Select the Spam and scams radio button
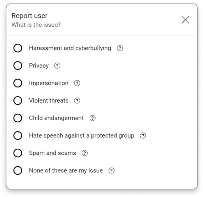Image resolution: width=203 pixels, height=197 pixels. 18,153
